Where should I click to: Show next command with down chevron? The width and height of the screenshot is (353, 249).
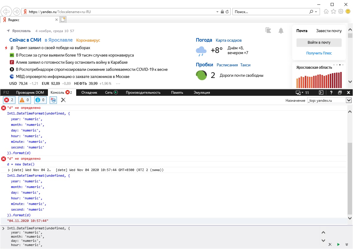(323, 240)
